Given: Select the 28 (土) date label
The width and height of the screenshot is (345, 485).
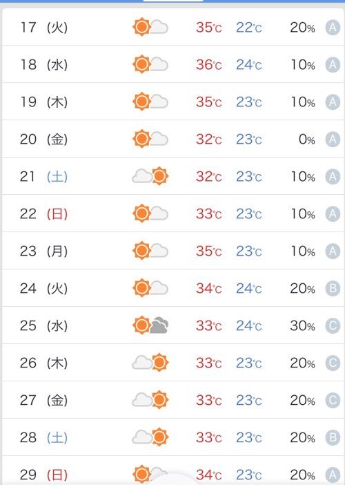Looking at the screenshot, I should 43,437.
